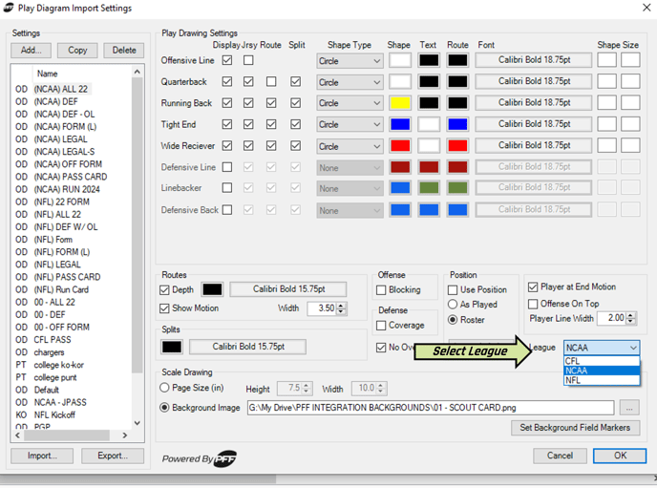Open Offensive Line Shape Type dropdown

[350, 61]
